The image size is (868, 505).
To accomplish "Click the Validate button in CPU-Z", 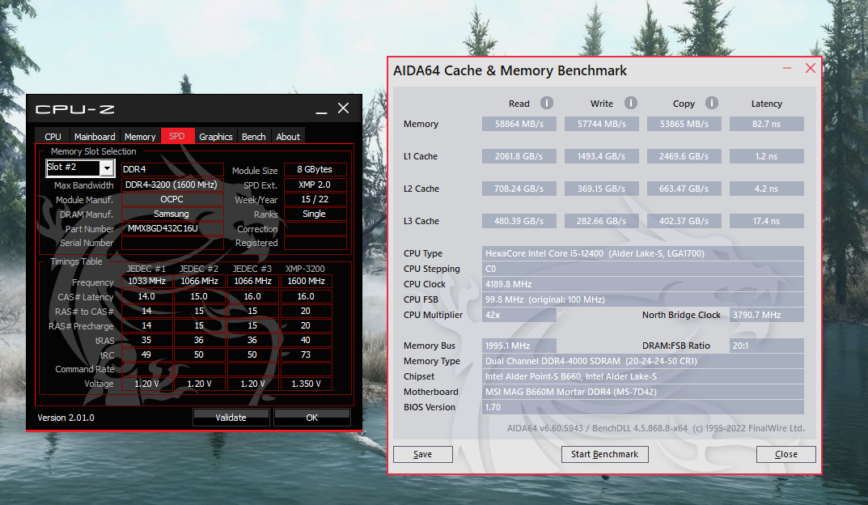I will coord(231,418).
